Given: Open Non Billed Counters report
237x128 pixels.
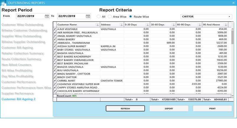Looking at the screenshot, I should click(16, 65).
